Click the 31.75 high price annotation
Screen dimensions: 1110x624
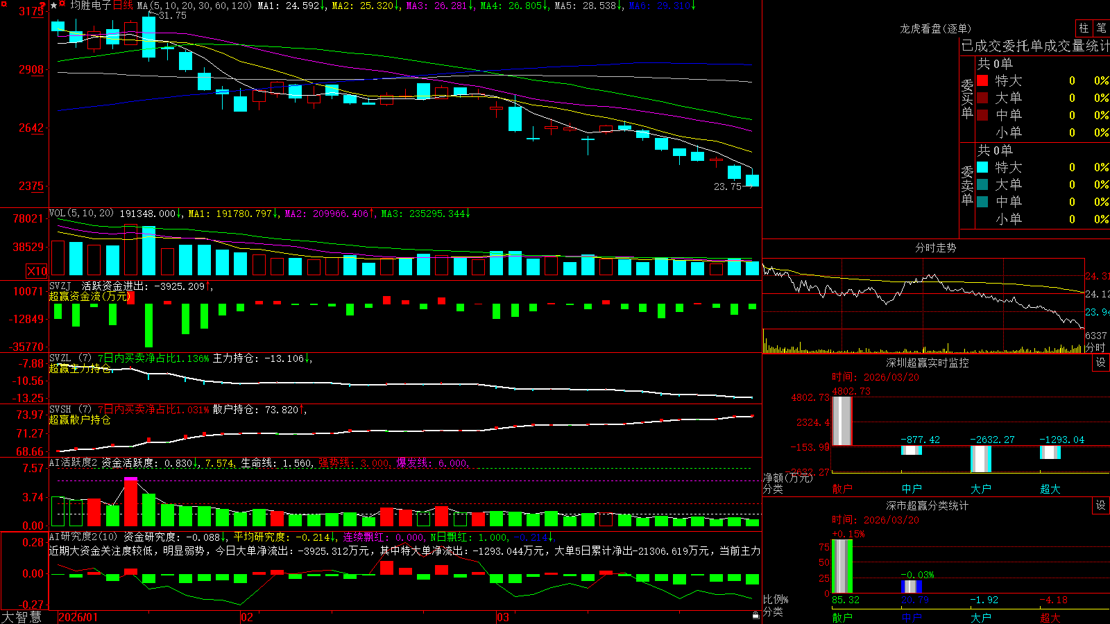[172, 15]
